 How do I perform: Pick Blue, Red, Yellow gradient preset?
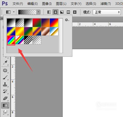coord(54,23)
